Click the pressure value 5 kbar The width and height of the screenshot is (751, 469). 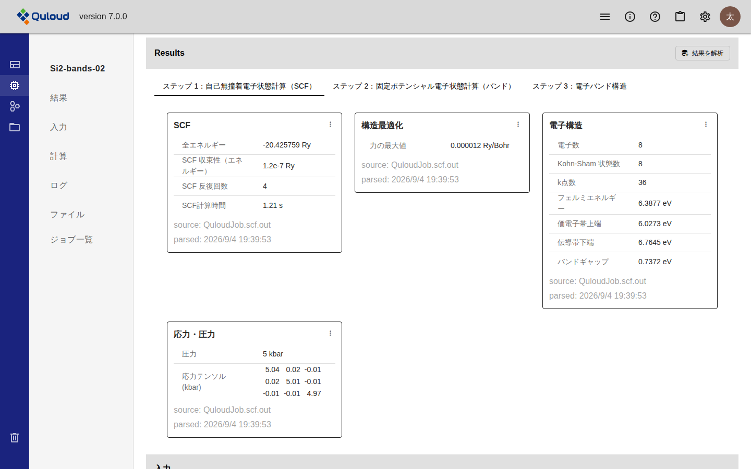(x=273, y=354)
